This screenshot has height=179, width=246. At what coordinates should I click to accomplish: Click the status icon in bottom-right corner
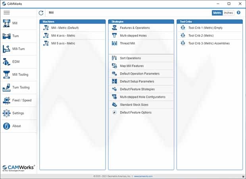pos(243,176)
